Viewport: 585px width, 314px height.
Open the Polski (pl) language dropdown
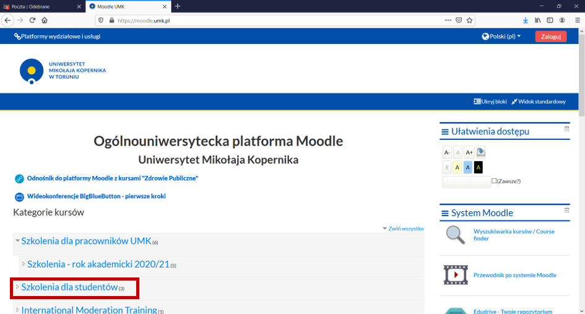(501, 36)
